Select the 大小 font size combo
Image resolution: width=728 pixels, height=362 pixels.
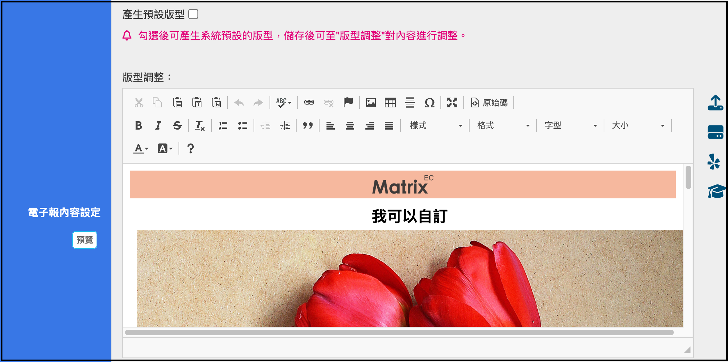coord(637,126)
